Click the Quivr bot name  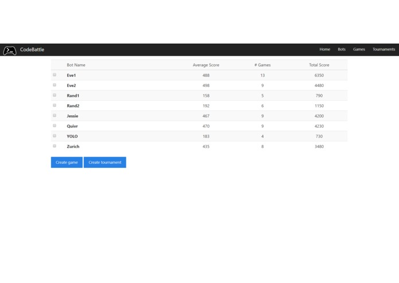tap(72, 126)
